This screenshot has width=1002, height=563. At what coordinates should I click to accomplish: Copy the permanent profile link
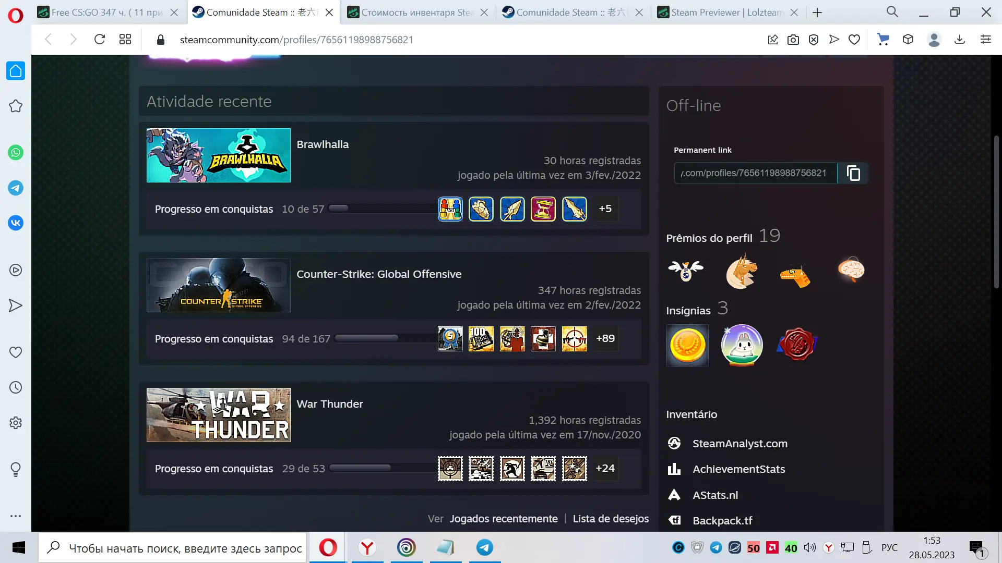click(853, 173)
